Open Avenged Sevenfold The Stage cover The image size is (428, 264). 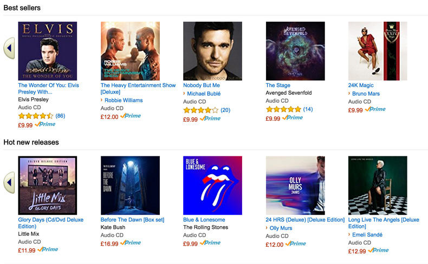click(295, 51)
